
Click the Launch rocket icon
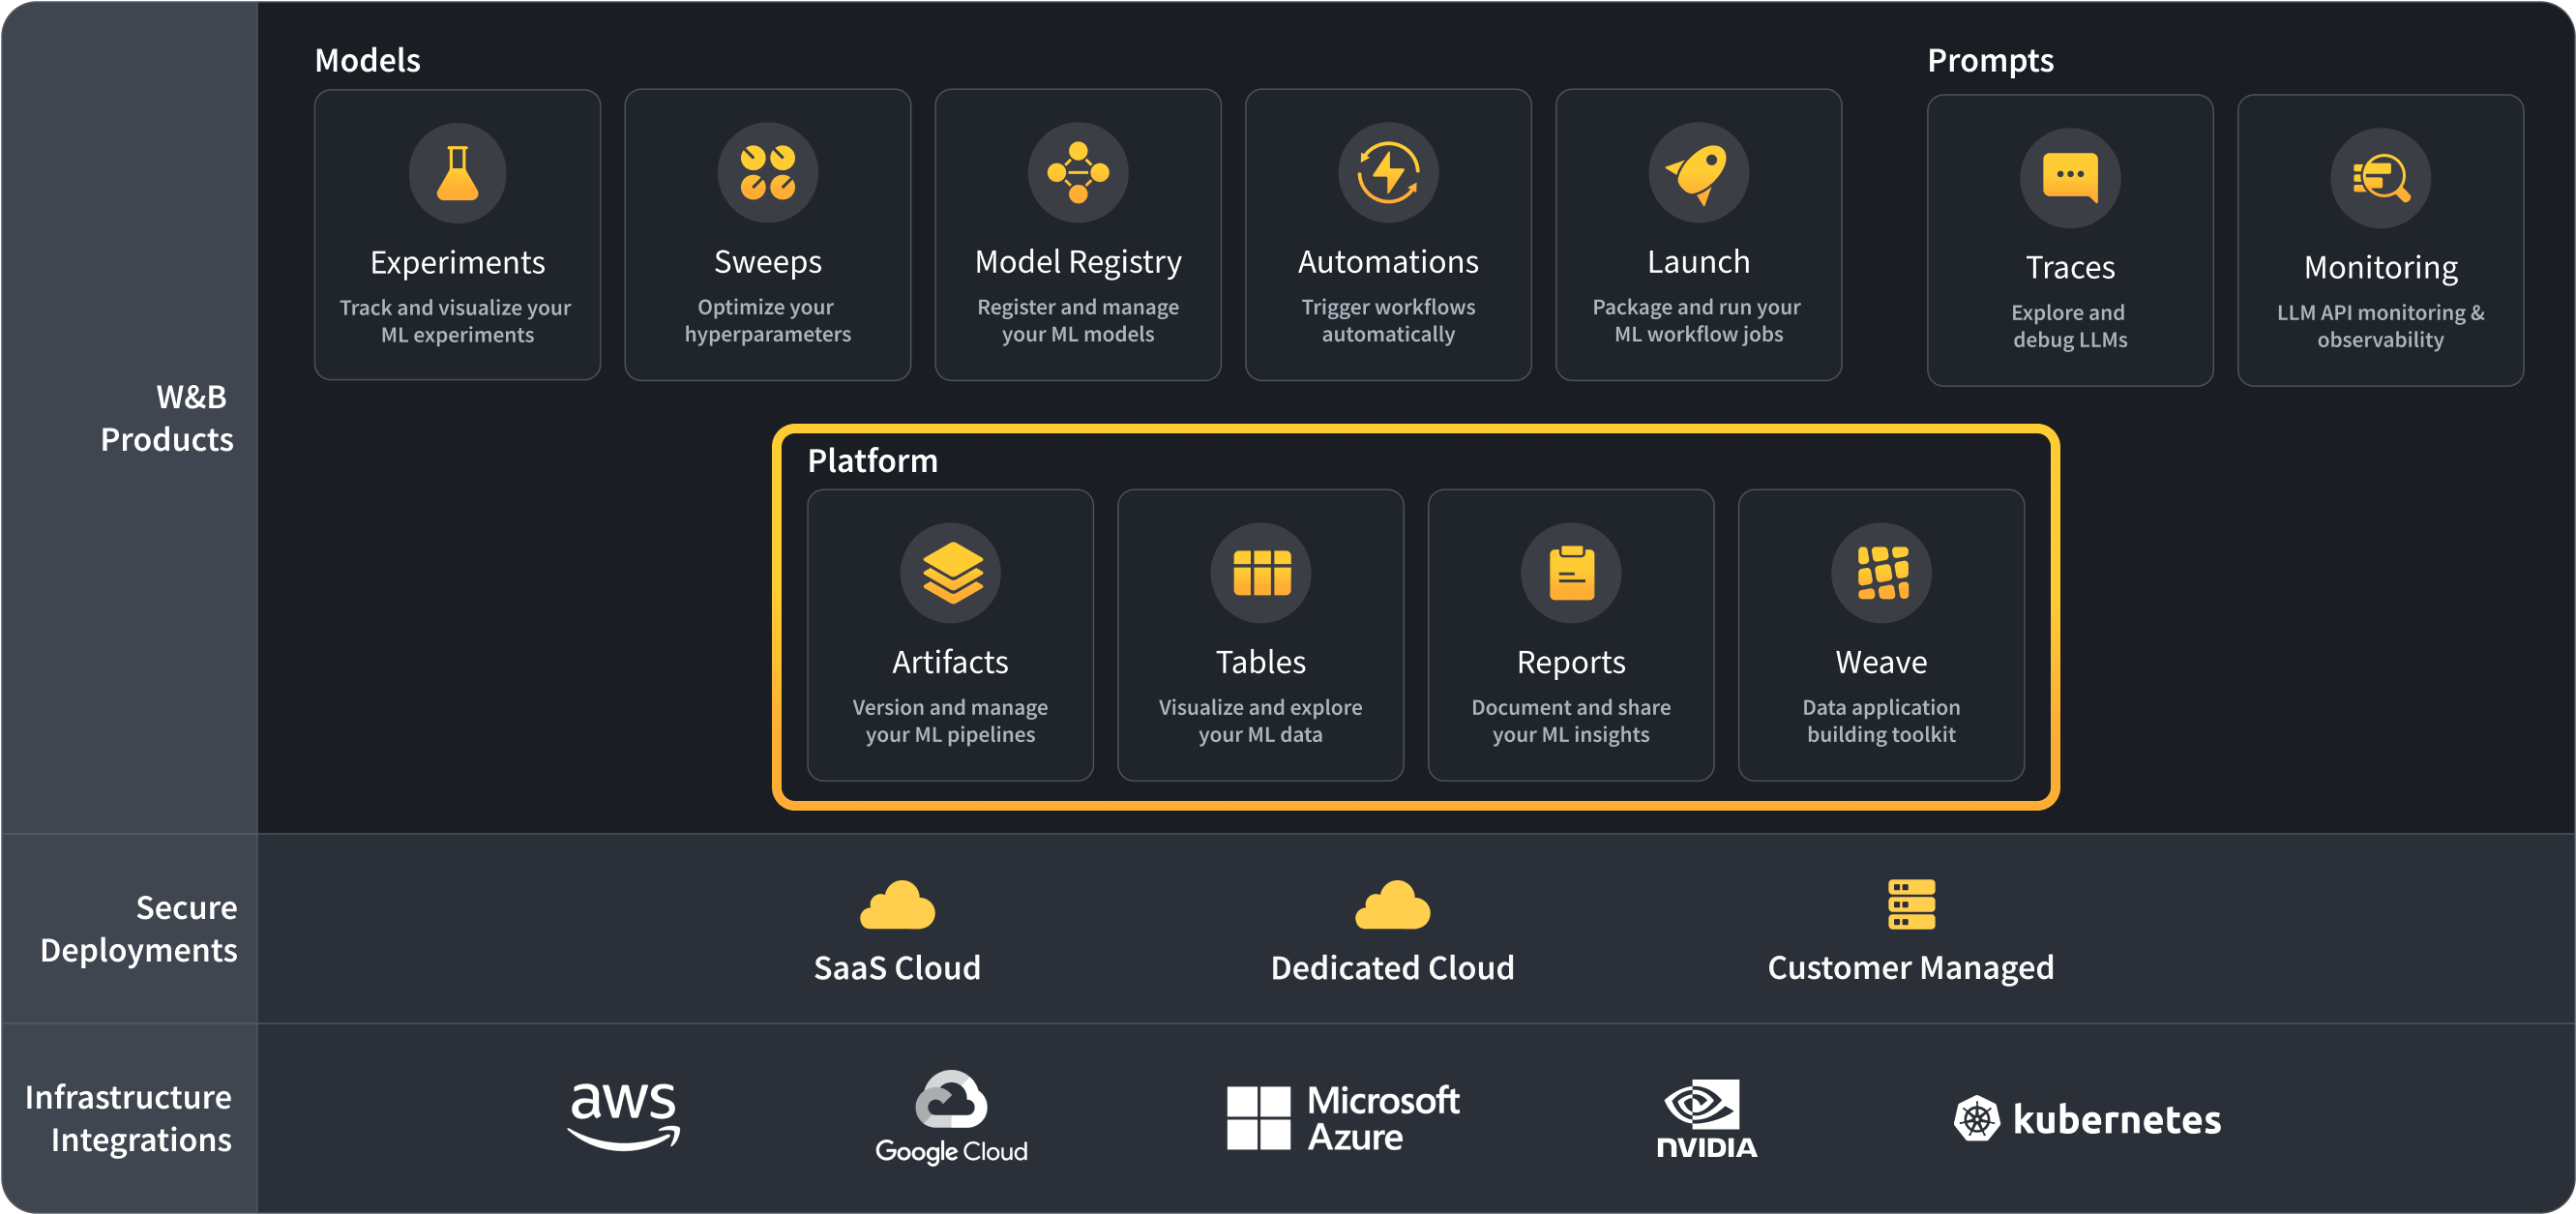(1698, 173)
